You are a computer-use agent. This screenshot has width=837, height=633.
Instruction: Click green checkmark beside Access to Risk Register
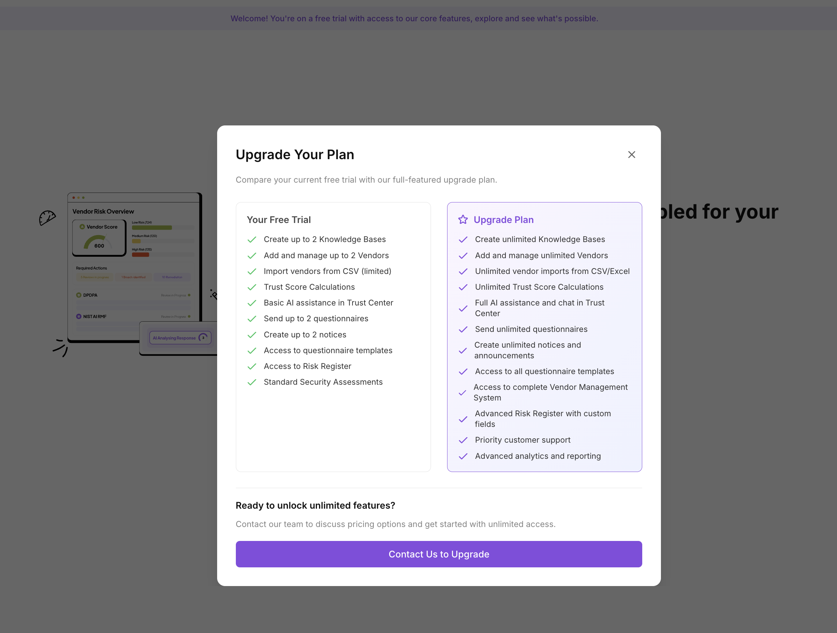(252, 366)
